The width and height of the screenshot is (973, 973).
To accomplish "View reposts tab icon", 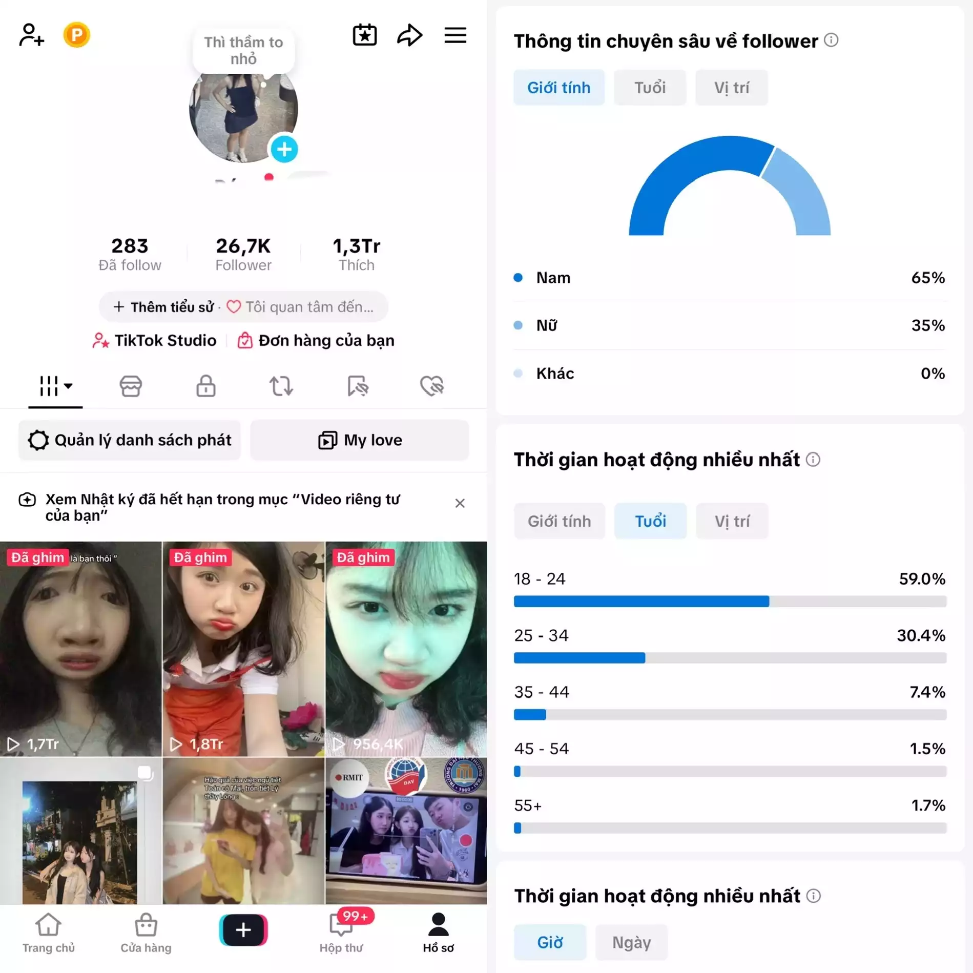I will coord(281,386).
